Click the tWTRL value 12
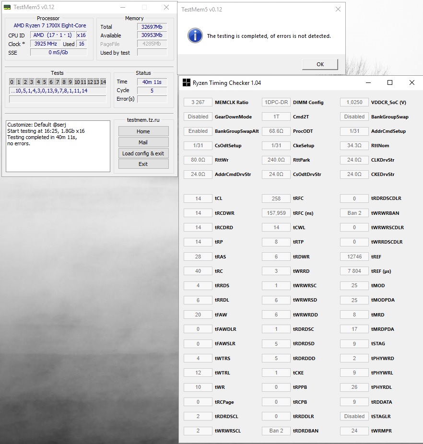The height and width of the screenshot is (444, 423). tap(198, 373)
